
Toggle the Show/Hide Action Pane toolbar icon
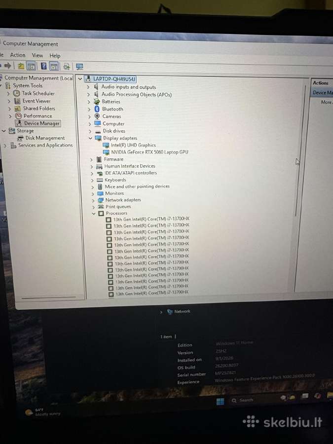[x=54, y=67]
